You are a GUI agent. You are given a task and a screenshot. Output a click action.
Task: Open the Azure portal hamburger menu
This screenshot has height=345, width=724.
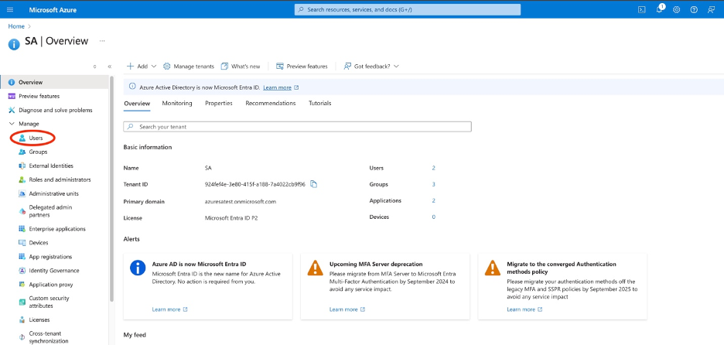(10, 10)
